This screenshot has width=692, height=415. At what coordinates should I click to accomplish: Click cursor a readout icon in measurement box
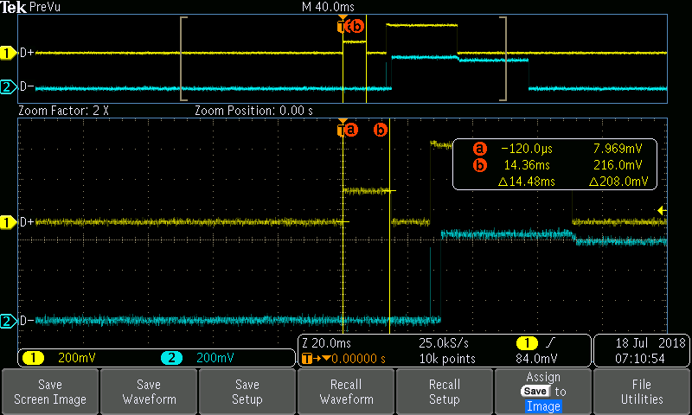[480, 149]
